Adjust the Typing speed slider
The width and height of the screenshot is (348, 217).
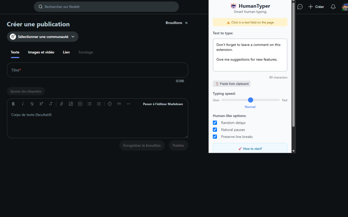click(x=250, y=100)
